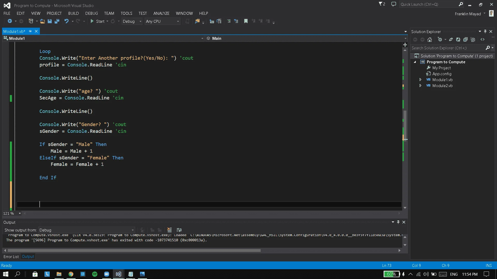Open the Debug configuration dropdown
Image resolution: width=497 pixels, height=279 pixels.
132,21
